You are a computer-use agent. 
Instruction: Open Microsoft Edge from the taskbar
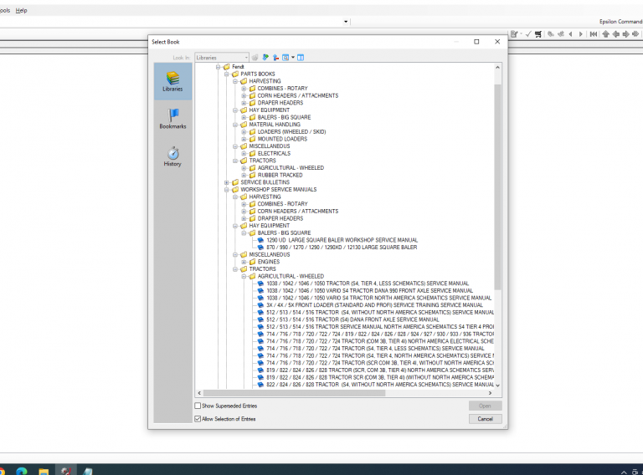22,470
